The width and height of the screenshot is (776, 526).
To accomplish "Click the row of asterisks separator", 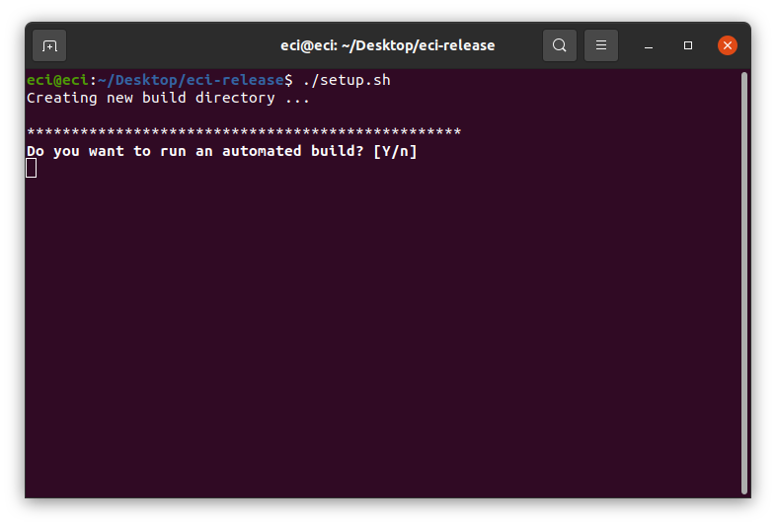I will 244,131.
